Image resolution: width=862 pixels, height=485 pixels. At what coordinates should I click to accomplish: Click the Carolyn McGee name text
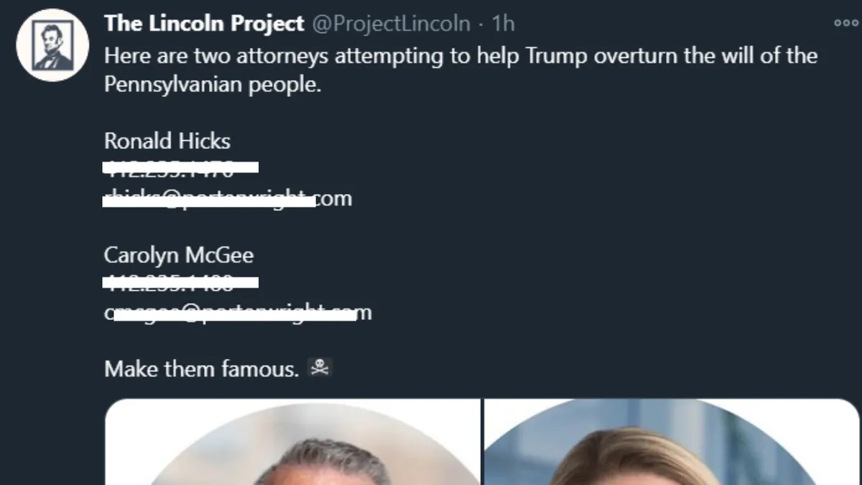click(179, 255)
